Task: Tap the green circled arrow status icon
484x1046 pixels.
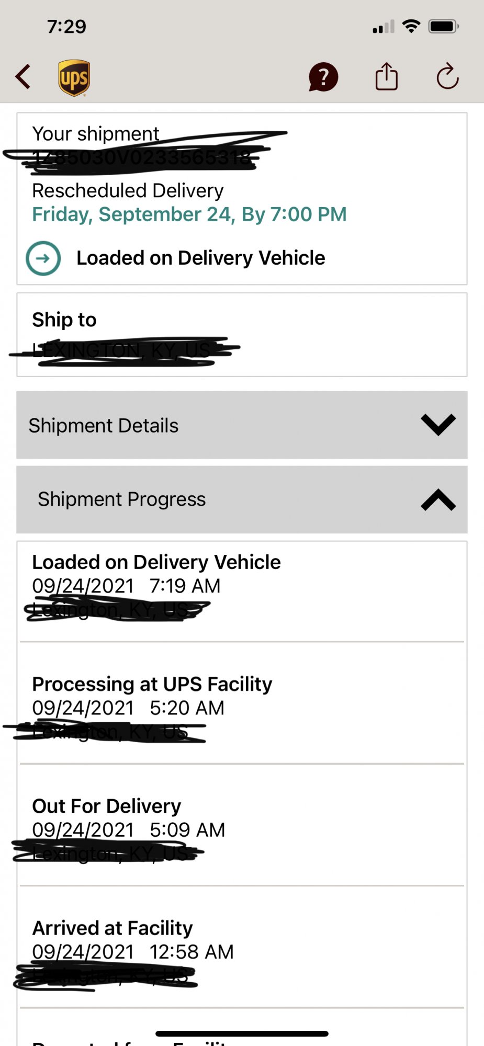Action: 43,258
